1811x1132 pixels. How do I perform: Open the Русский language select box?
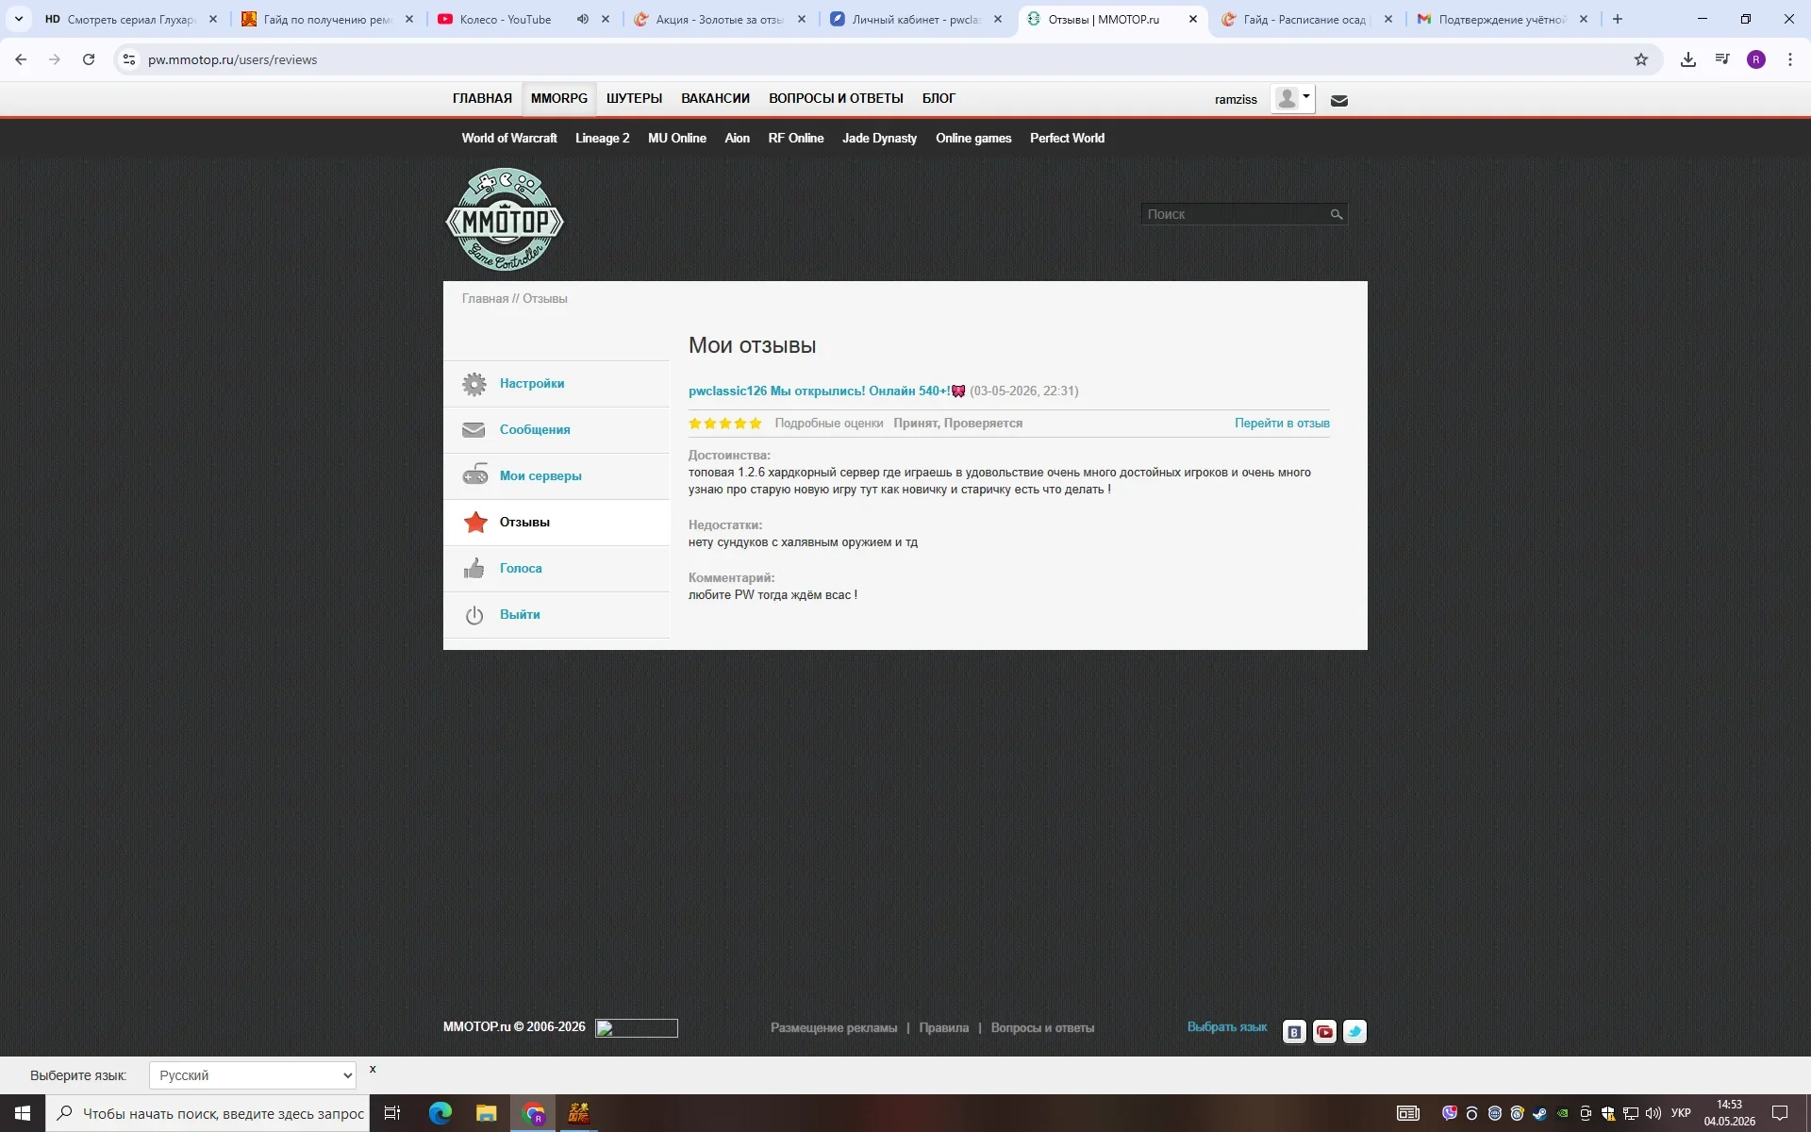[253, 1075]
